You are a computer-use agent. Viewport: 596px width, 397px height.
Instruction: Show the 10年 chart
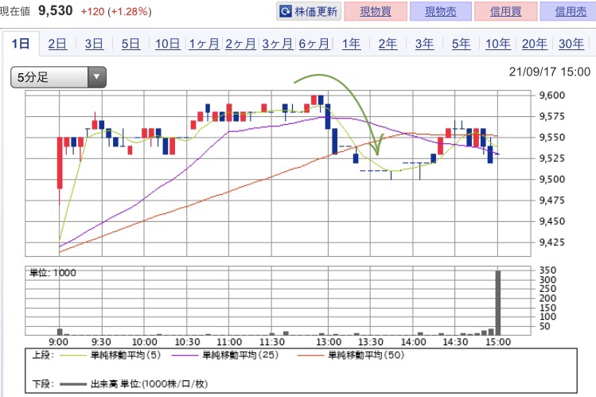pyautogui.click(x=497, y=44)
